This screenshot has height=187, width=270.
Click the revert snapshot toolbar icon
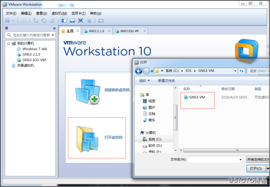44,21
